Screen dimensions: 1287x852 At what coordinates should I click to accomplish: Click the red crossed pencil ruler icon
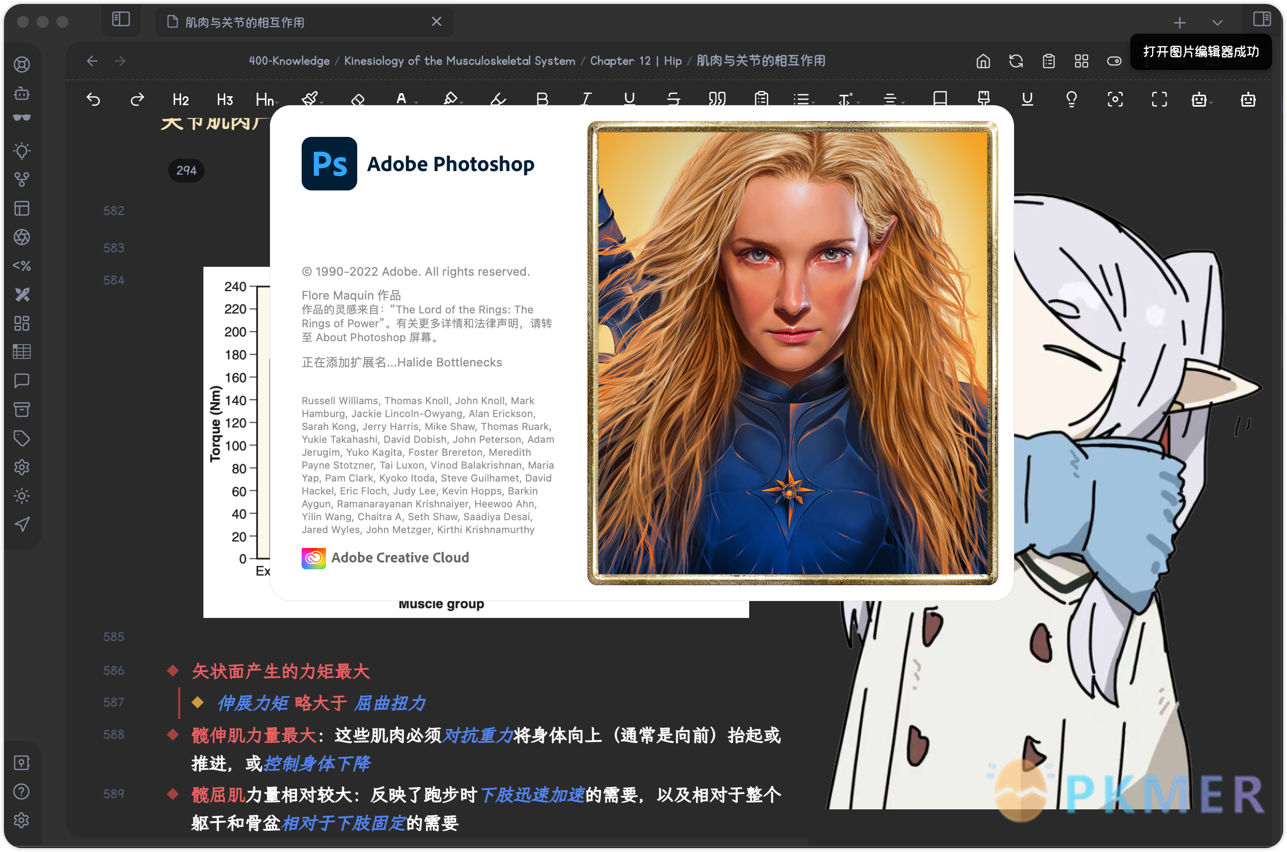(x=22, y=295)
